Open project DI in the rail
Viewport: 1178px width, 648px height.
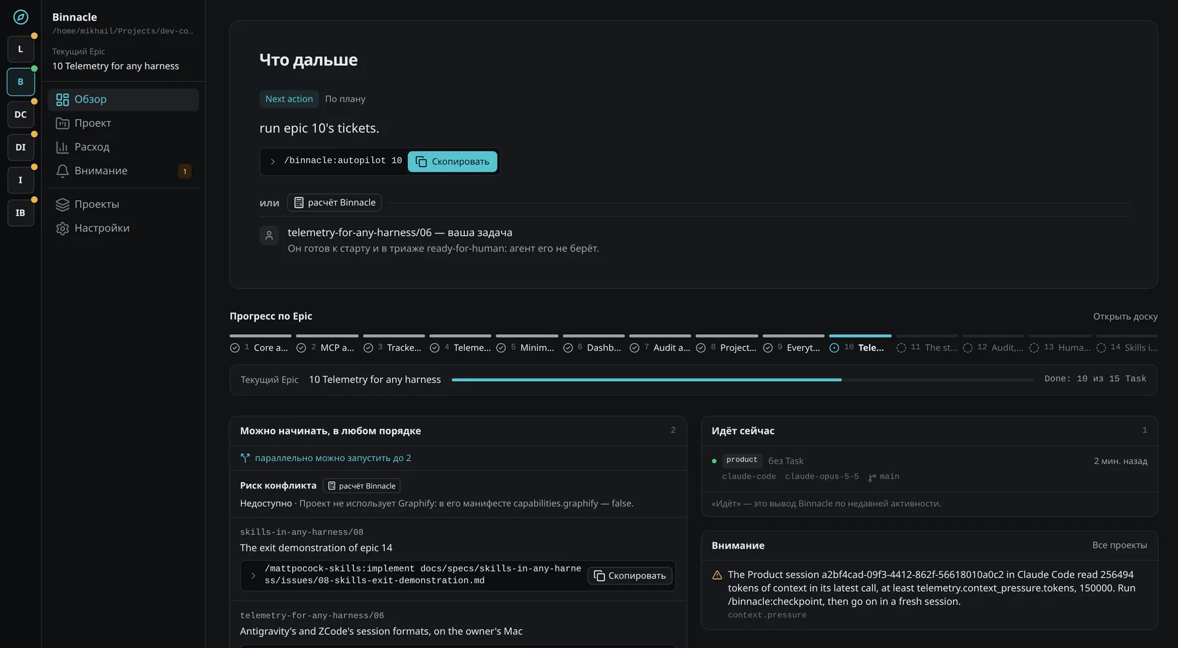21,147
